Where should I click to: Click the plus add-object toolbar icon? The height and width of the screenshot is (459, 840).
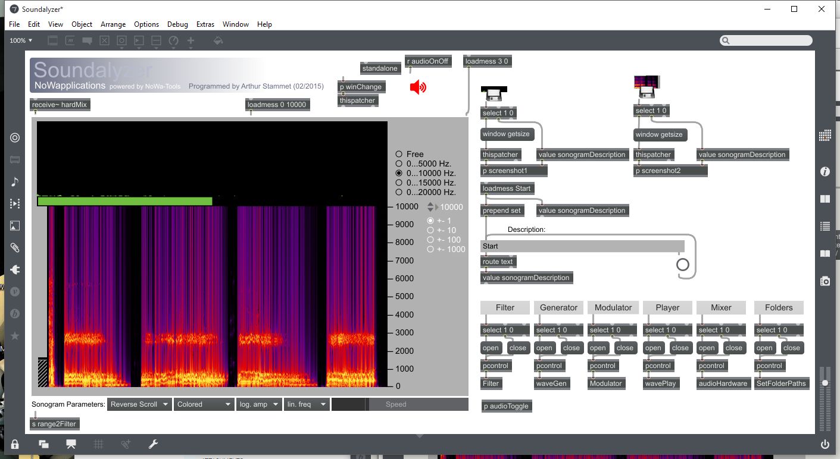coord(191,40)
